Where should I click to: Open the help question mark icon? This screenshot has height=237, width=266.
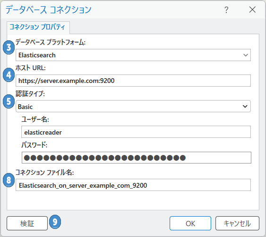tap(226, 10)
